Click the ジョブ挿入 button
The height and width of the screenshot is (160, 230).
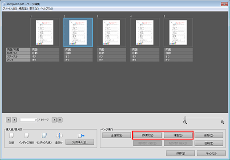pos(80,142)
